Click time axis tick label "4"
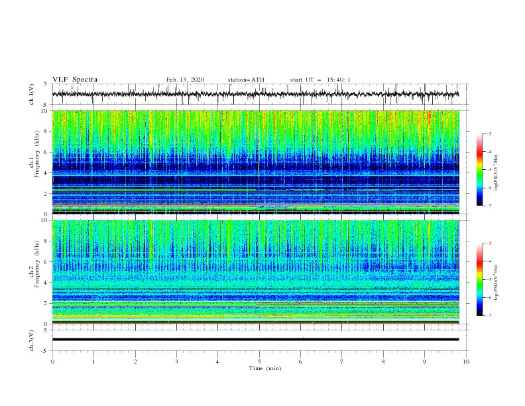 pos(217,362)
